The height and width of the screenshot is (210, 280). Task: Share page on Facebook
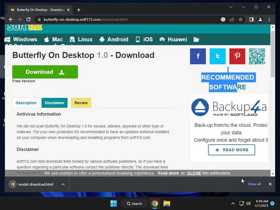pos(198,56)
